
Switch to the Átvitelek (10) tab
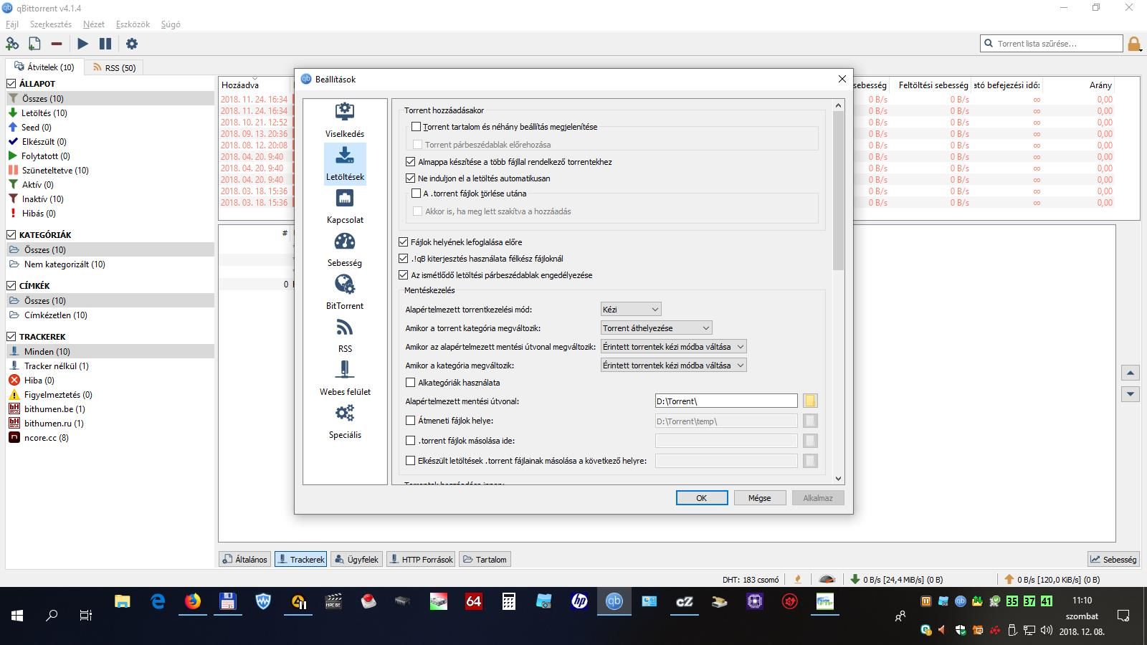(x=44, y=67)
